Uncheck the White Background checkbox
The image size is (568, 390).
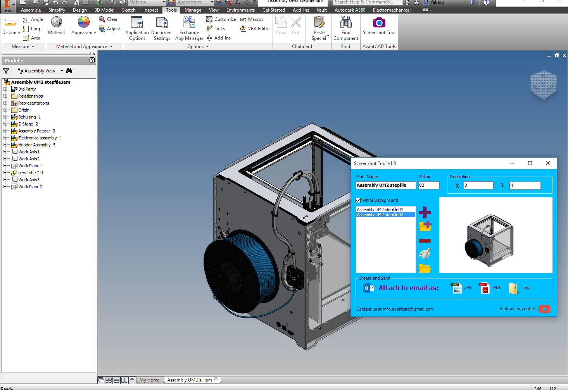(358, 201)
